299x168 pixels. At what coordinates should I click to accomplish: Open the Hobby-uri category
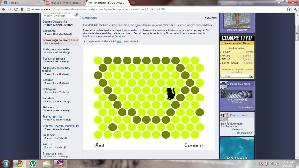[x=49, y=89]
